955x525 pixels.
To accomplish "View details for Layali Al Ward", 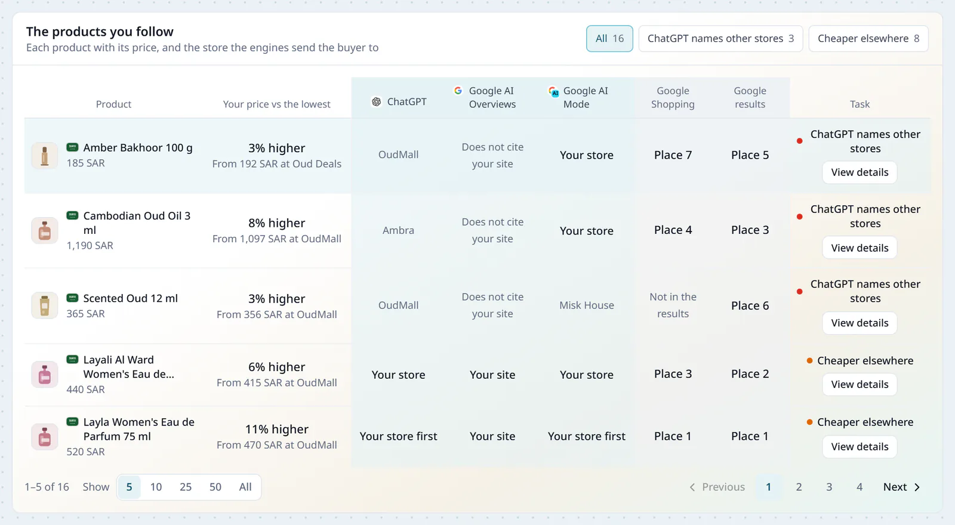I will 860,385.
